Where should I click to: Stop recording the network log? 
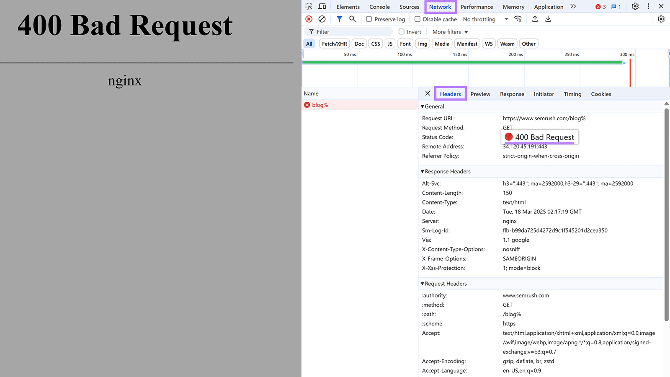click(309, 19)
